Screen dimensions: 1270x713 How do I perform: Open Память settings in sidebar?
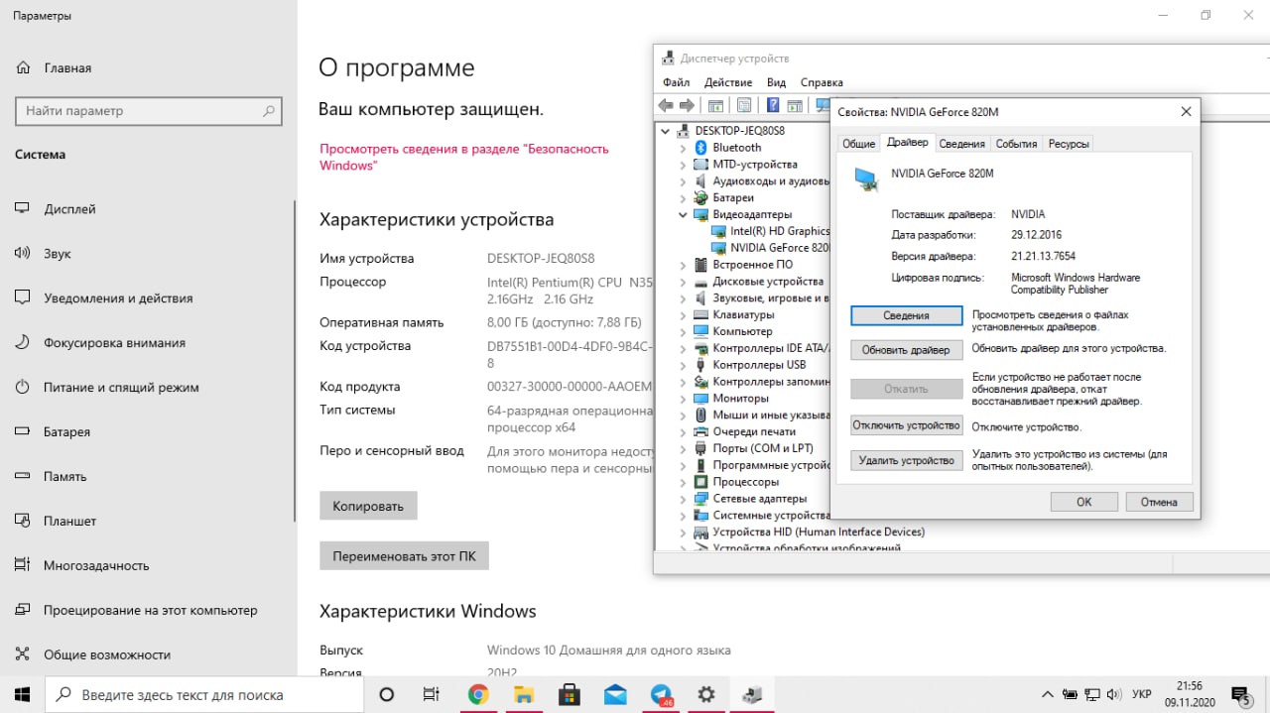click(64, 477)
